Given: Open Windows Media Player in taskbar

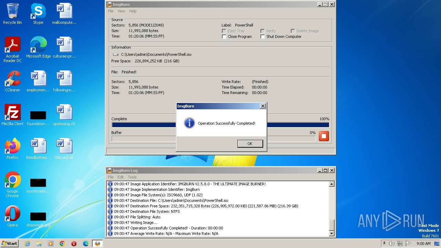Looking at the screenshot, I should tap(51, 244).
